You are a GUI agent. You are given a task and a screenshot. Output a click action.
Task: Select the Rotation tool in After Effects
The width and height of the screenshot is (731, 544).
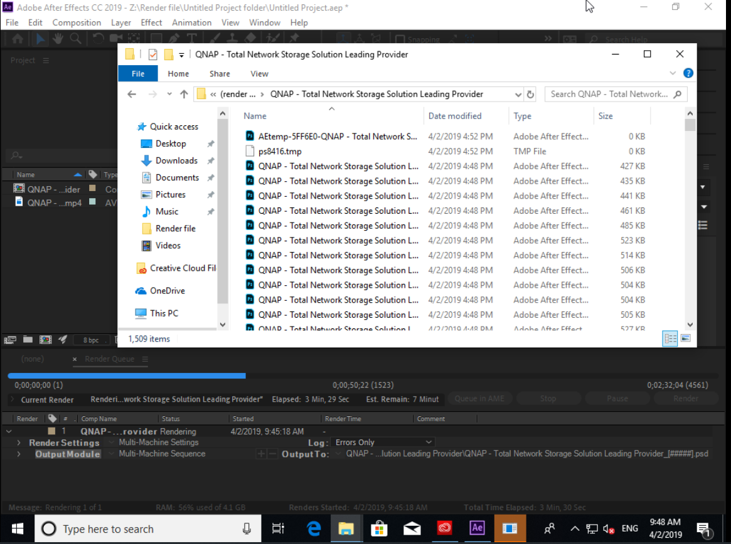pos(98,39)
